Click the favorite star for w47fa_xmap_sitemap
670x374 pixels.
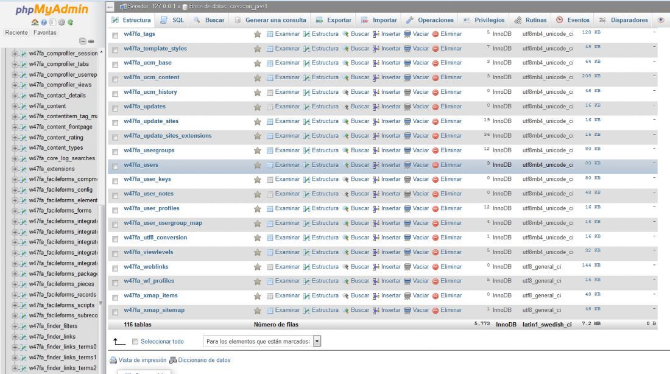coord(257,311)
